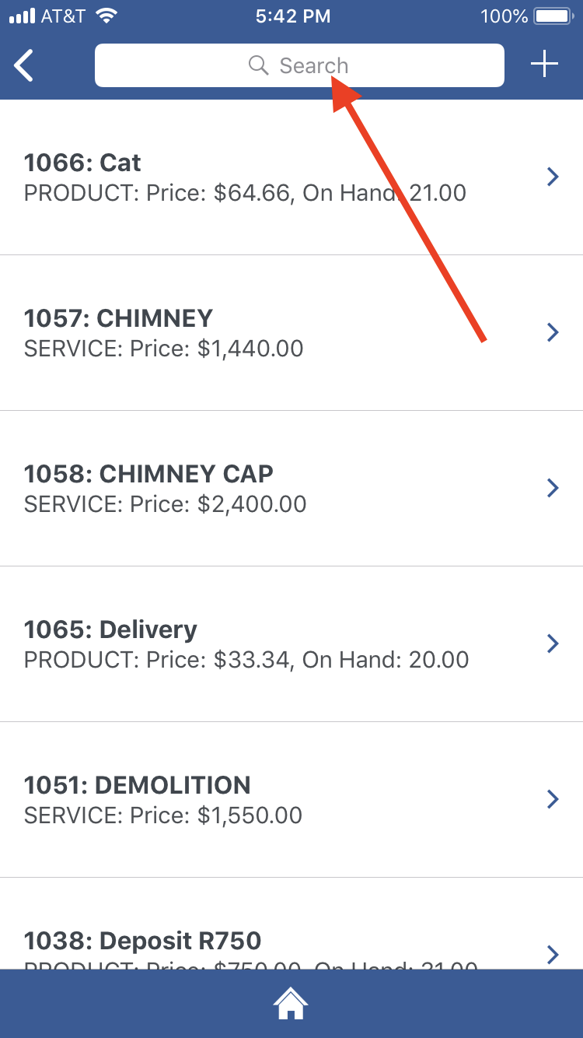Open the "1058: CHIMNEY CAP" item
The width and height of the screenshot is (583, 1038).
pos(148,474)
